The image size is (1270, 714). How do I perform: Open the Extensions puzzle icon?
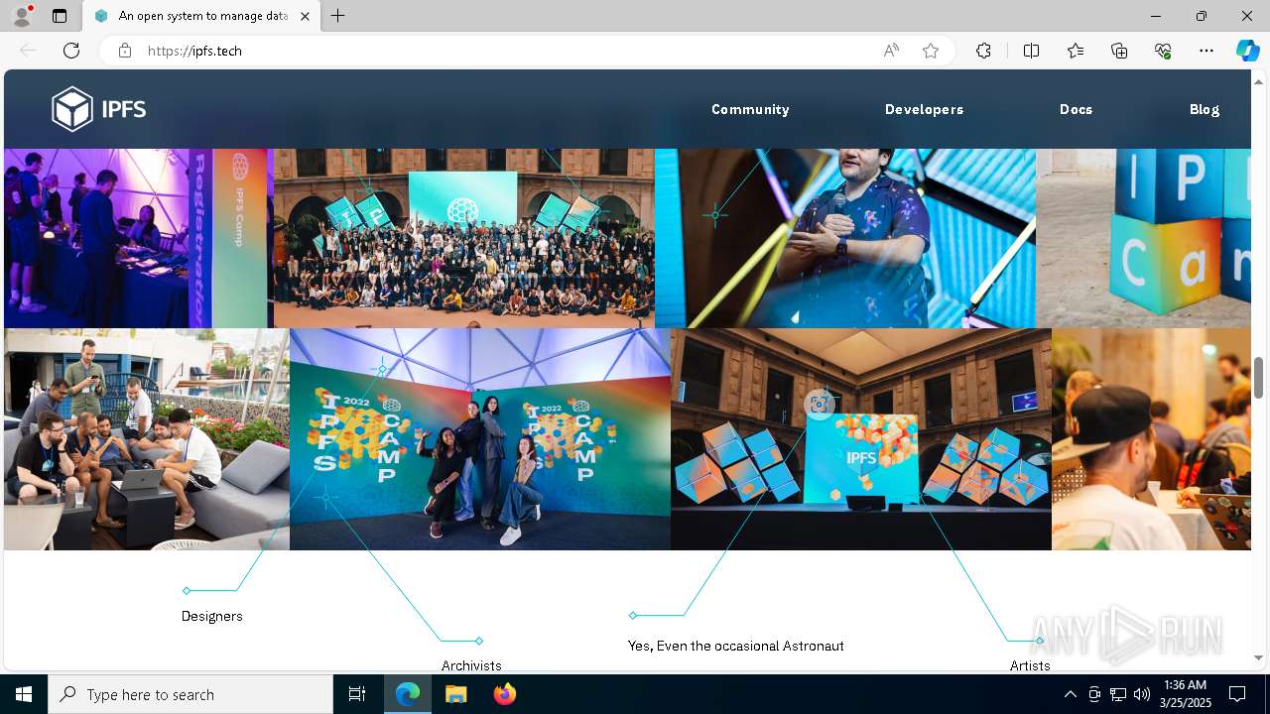tap(983, 51)
